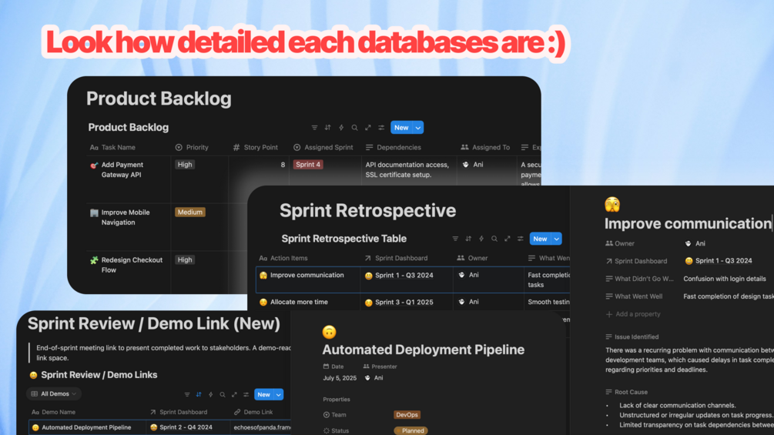Click the Sprint 4 tag

click(308, 165)
